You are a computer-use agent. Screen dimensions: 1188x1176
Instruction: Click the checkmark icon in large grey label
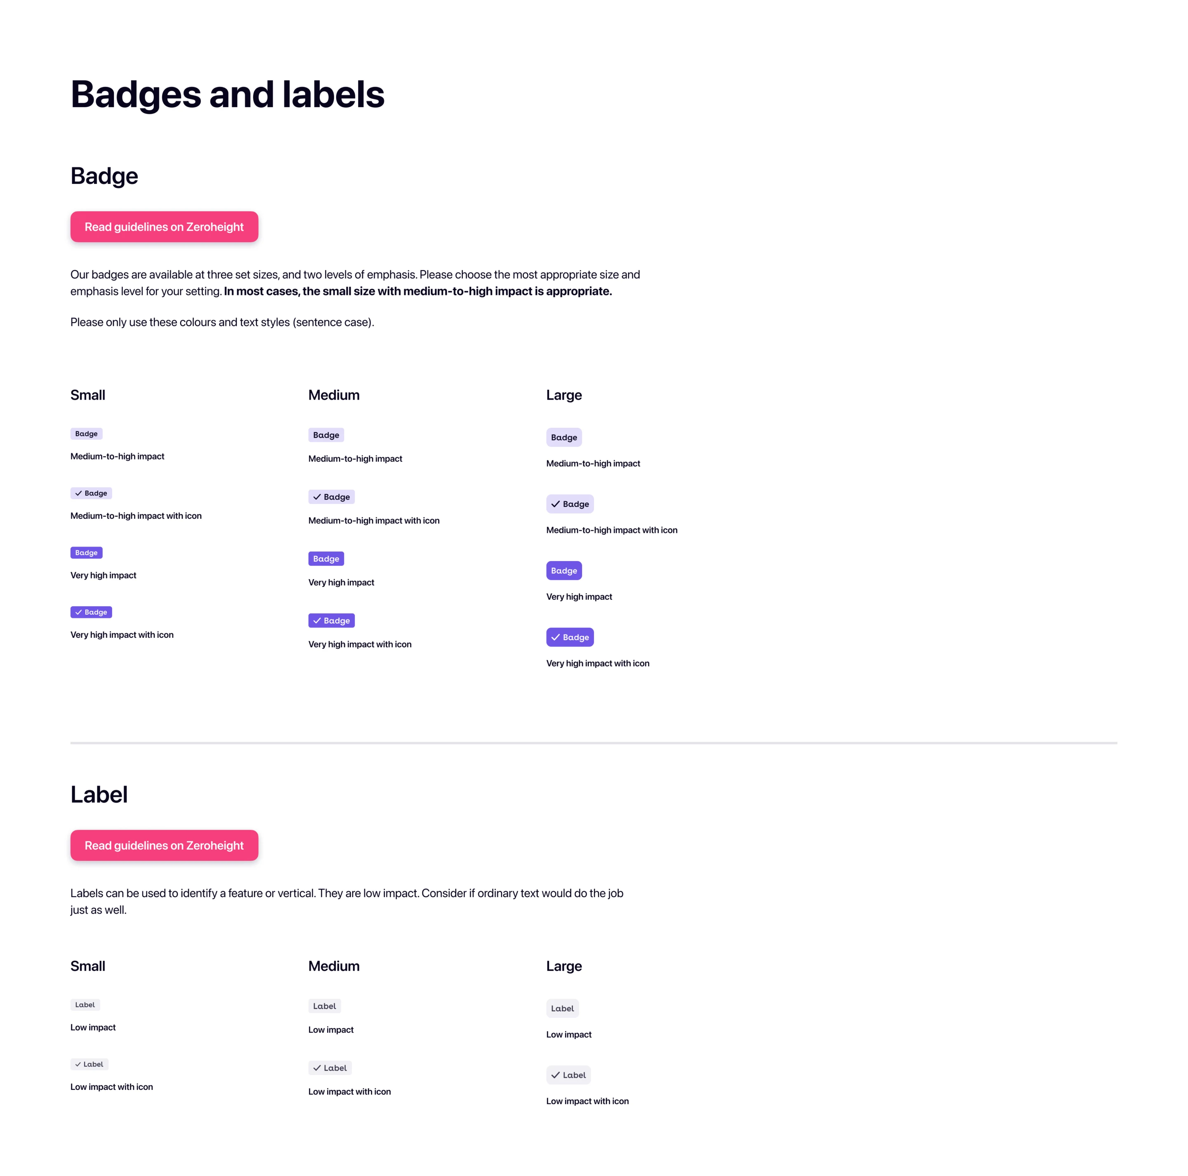[555, 1075]
